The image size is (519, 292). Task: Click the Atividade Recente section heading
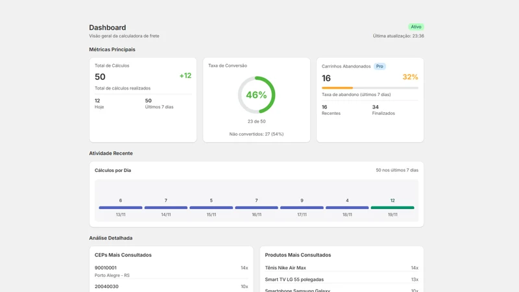[111, 153]
